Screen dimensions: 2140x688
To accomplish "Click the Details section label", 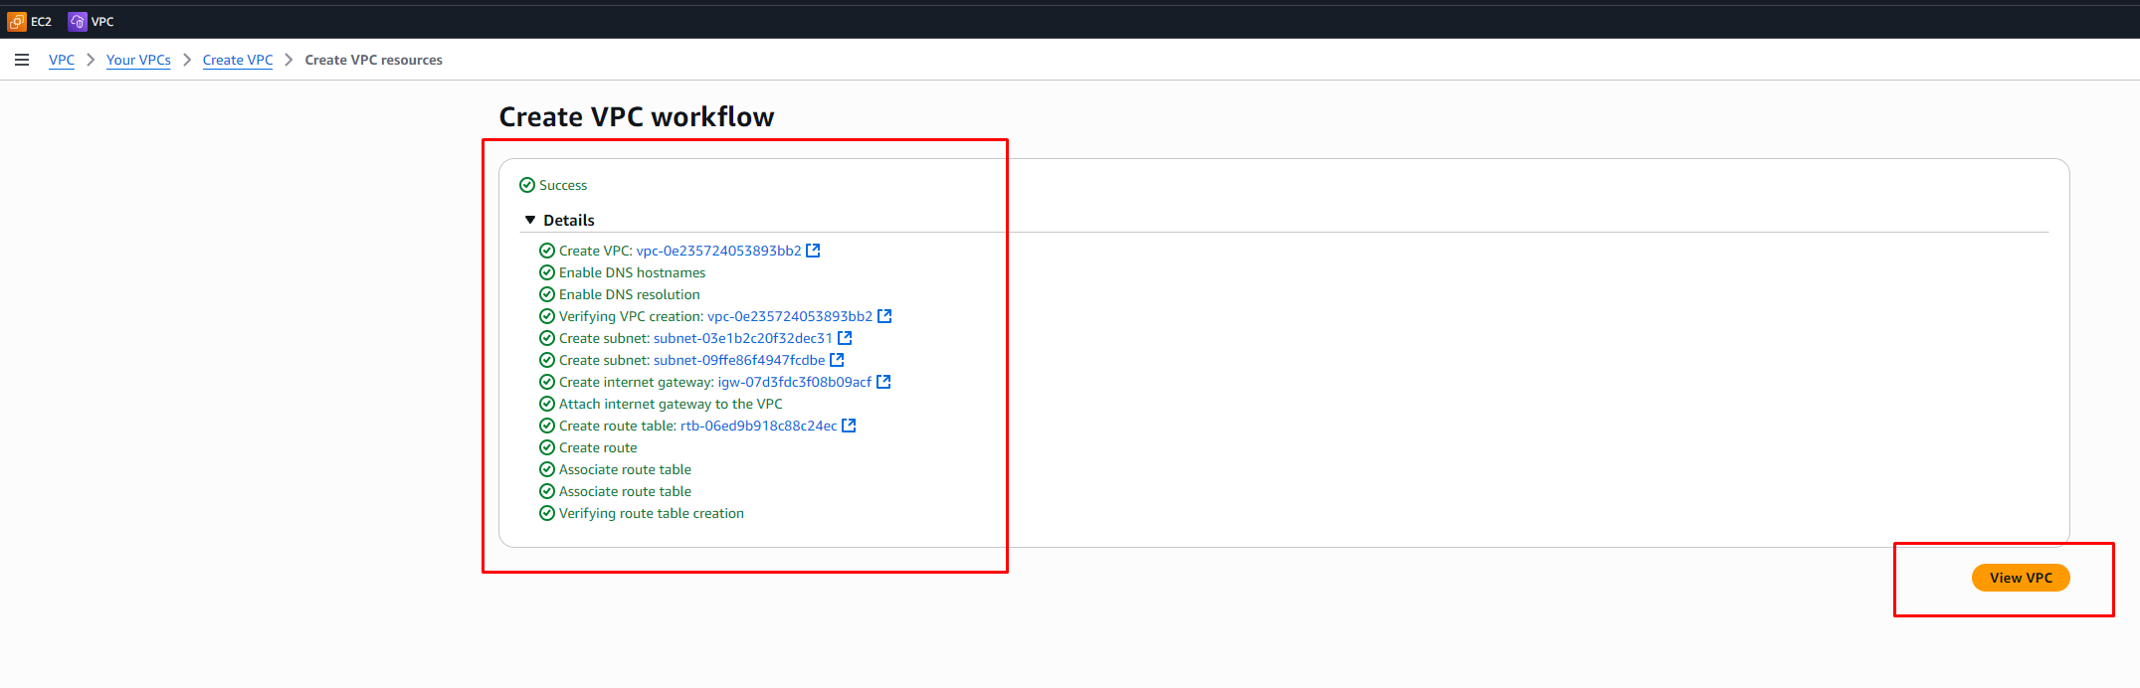I will pyautogui.click(x=569, y=220).
